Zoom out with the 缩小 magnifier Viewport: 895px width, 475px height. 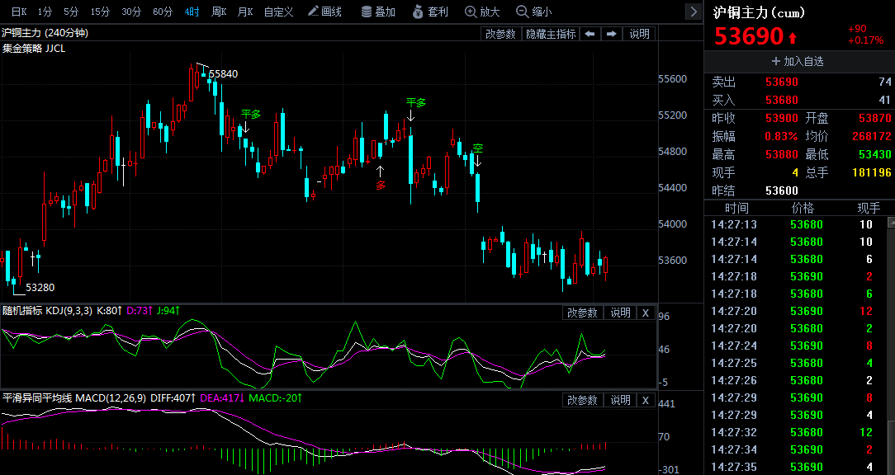tap(533, 12)
